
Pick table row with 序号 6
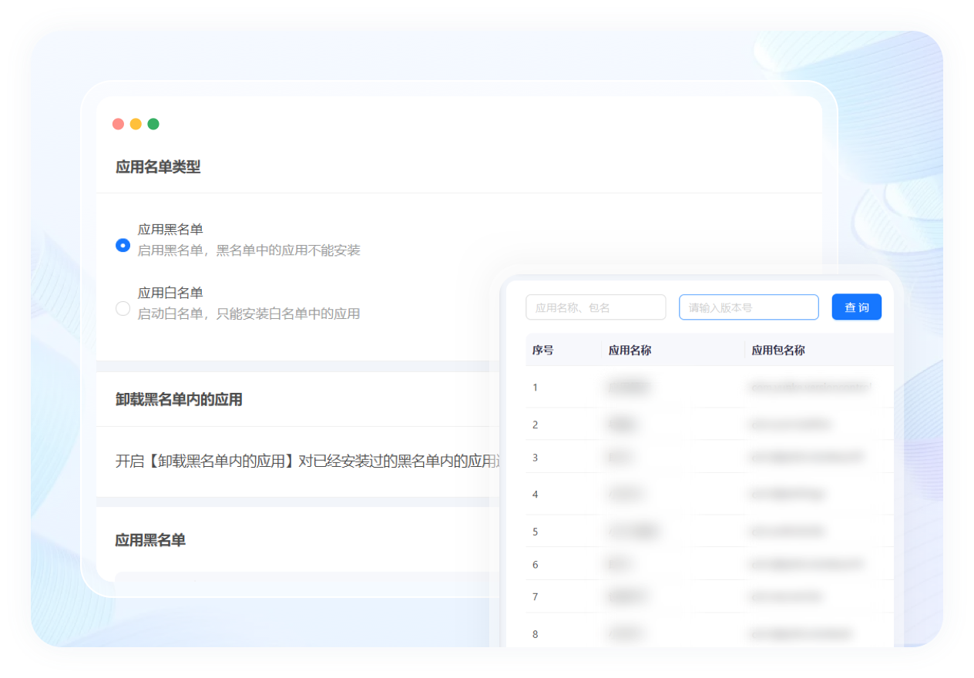709,565
